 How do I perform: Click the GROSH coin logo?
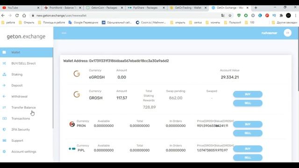point(77,94)
